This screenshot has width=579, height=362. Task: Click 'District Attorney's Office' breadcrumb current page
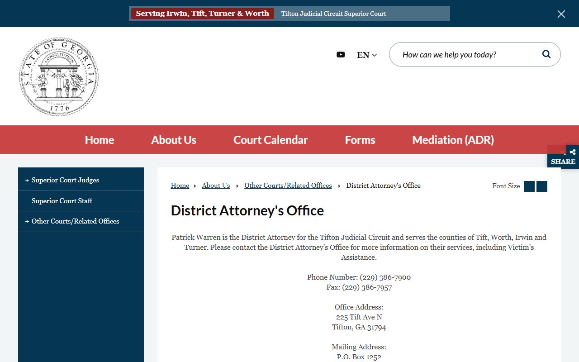384,186
